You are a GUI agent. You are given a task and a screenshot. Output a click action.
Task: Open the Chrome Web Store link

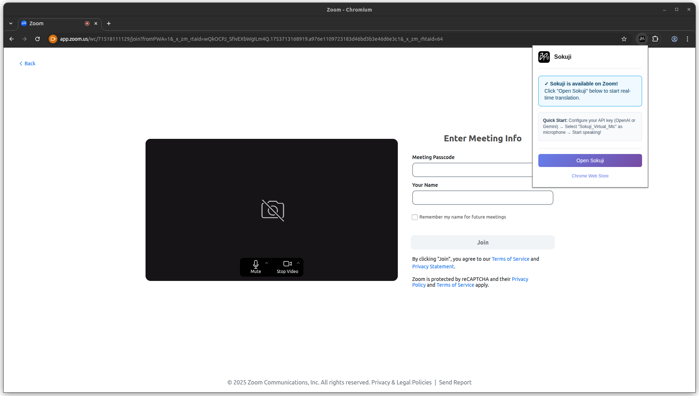[x=590, y=176]
